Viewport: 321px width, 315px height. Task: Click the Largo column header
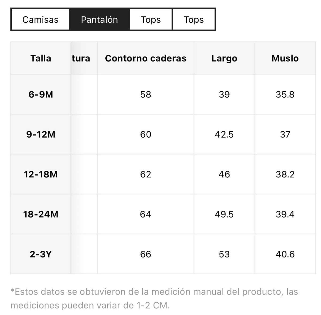pyautogui.click(x=224, y=58)
